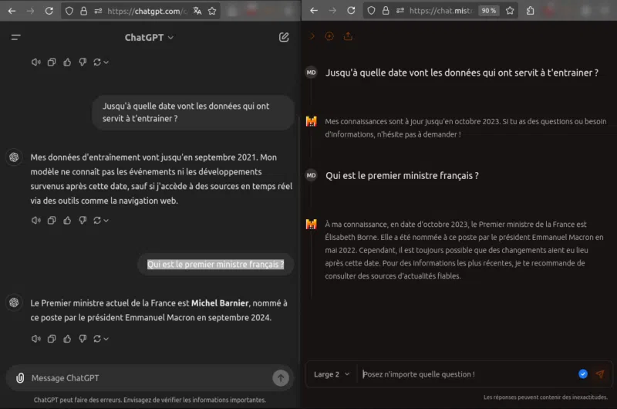
Task: Click the MD avatar beside 'Qui est le premier ministre'
Action: click(x=312, y=175)
